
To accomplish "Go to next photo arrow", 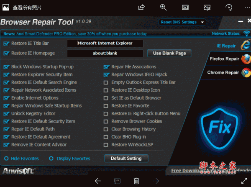I will pyautogui.click(x=156, y=181).
